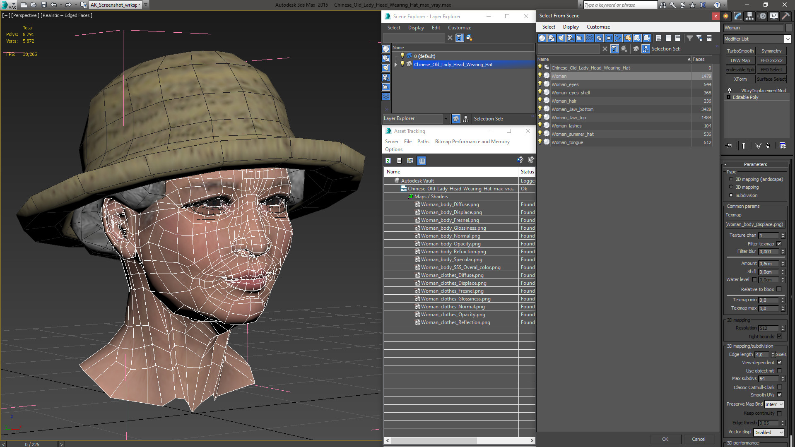The image size is (795, 447).
Task: Toggle Water level checkbox
Action: [x=754, y=280]
